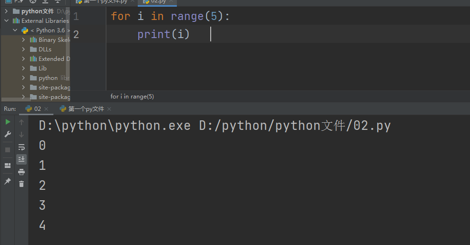Image resolution: width=470 pixels, height=245 pixels.
Task: Expand the DLLs folder
Action: [23, 49]
